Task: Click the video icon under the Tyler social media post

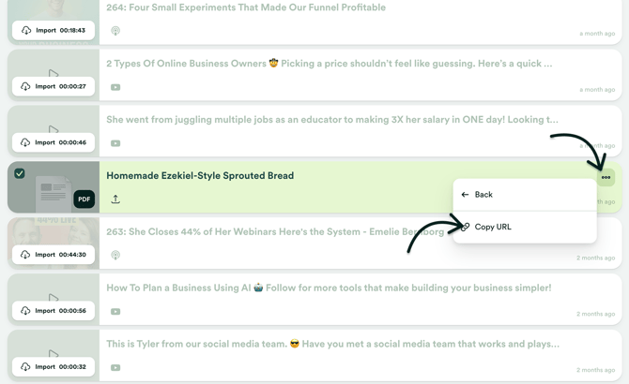Action: point(115,367)
